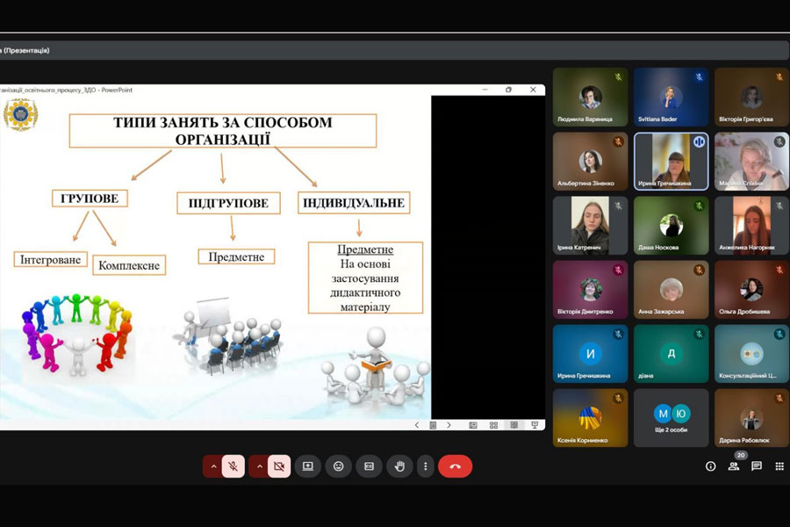Viewport: 790px width, 527px height.
Task: Go to next slide in PowerPoint
Action: (x=449, y=425)
